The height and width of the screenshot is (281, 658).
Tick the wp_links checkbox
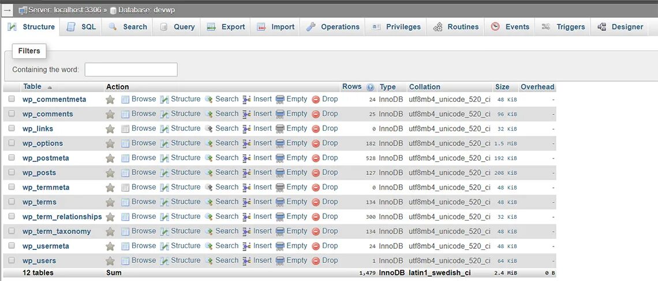(12, 128)
